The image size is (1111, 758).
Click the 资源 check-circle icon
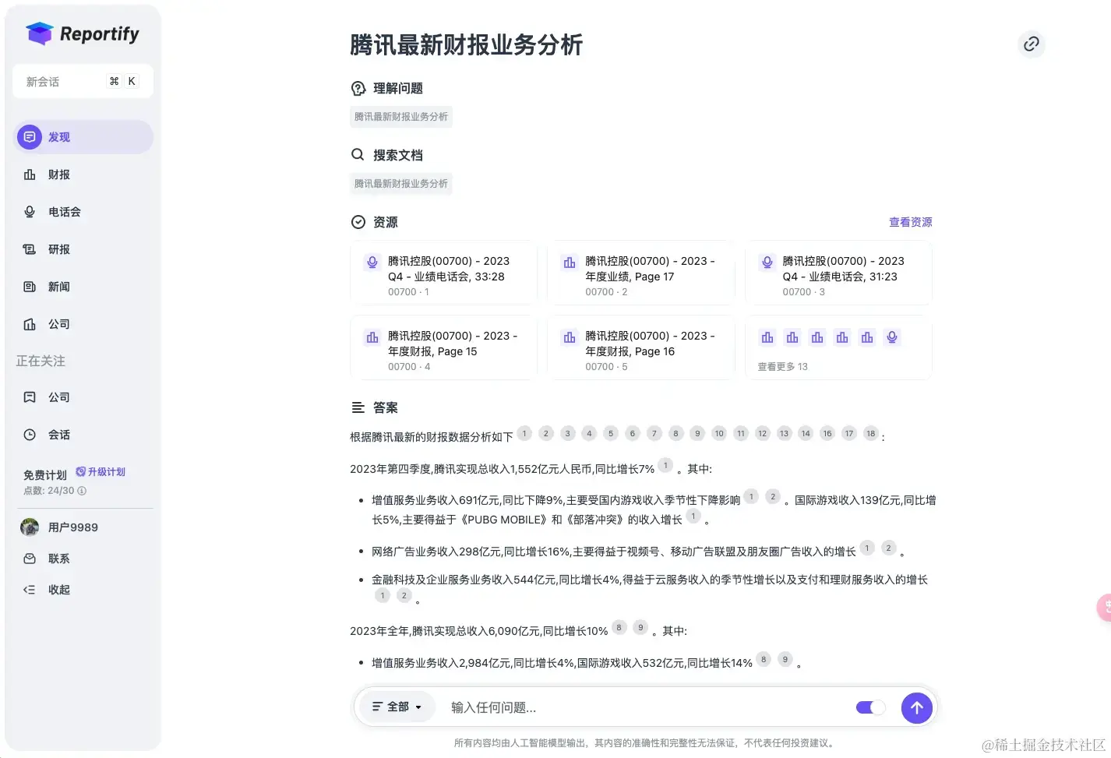click(x=358, y=222)
